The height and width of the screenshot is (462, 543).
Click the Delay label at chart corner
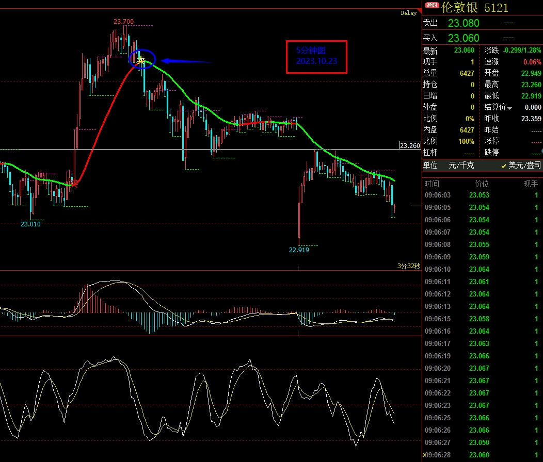pyautogui.click(x=409, y=13)
